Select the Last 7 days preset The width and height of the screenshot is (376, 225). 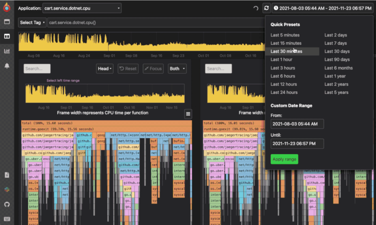[336, 43]
